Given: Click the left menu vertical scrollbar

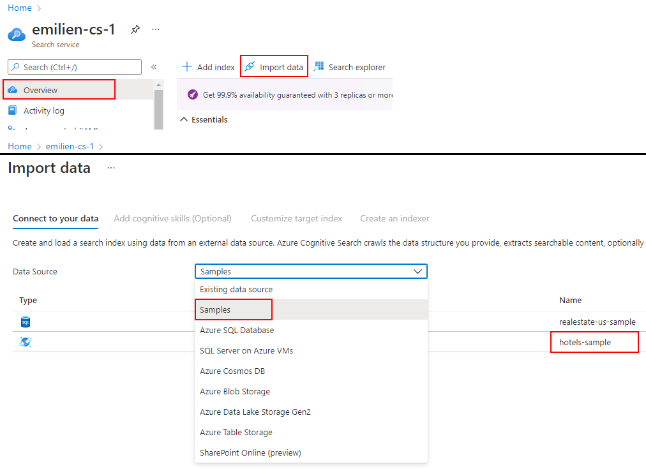Looking at the screenshot, I should [x=158, y=109].
